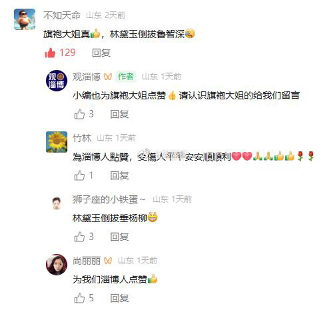This screenshot has height=310, width=327.
Task: Reply to 狮子座的小铁蛋's comment
Action: 119,237
